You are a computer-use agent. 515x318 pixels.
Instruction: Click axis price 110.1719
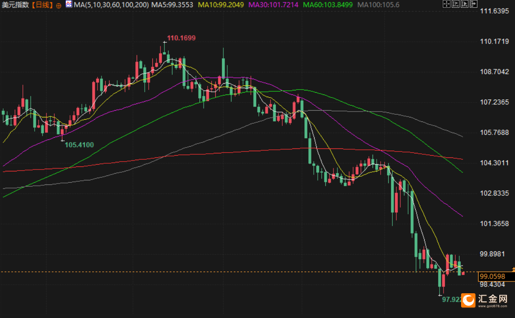[494, 41]
